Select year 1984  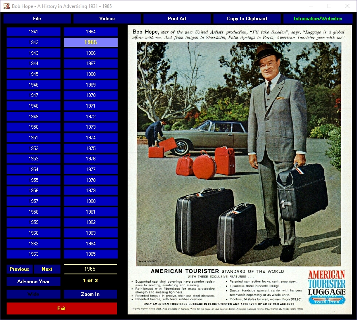[91, 244]
